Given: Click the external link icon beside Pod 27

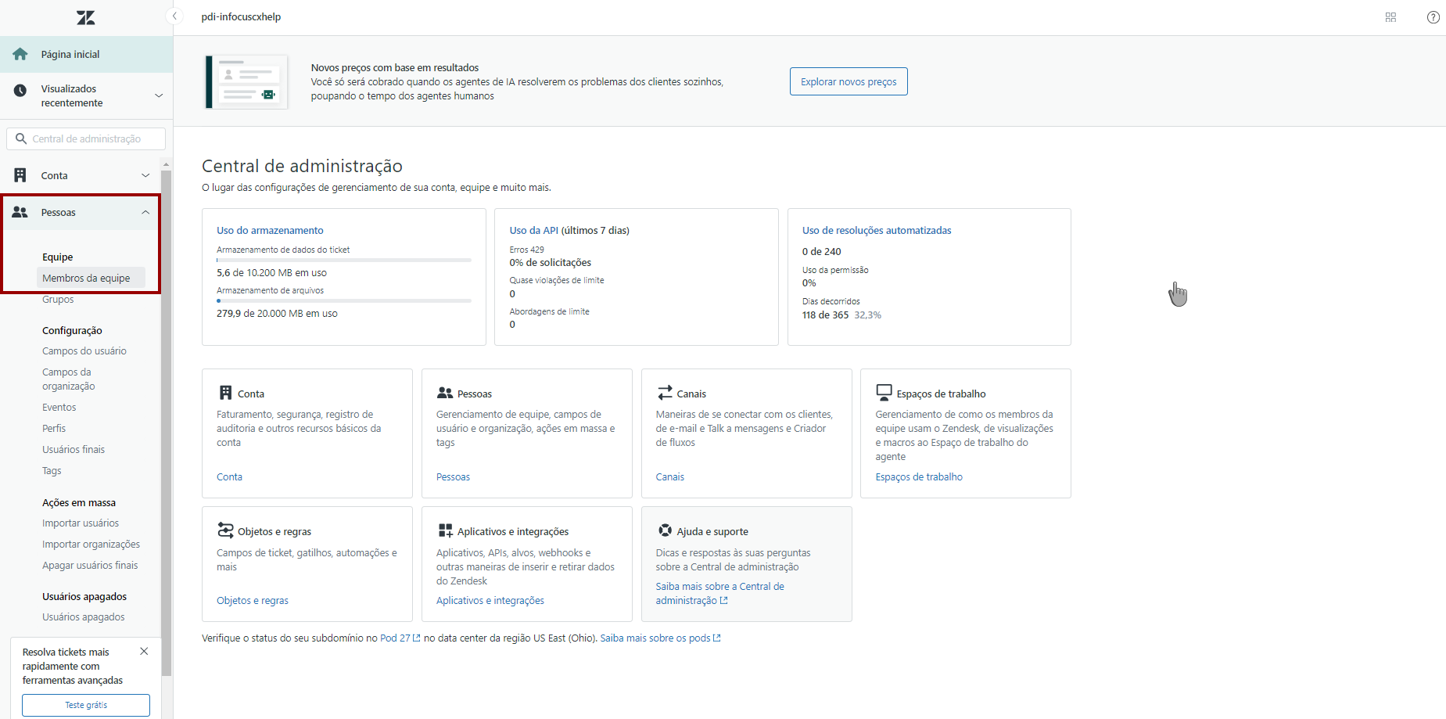Looking at the screenshot, I should (x=416, y=638).
